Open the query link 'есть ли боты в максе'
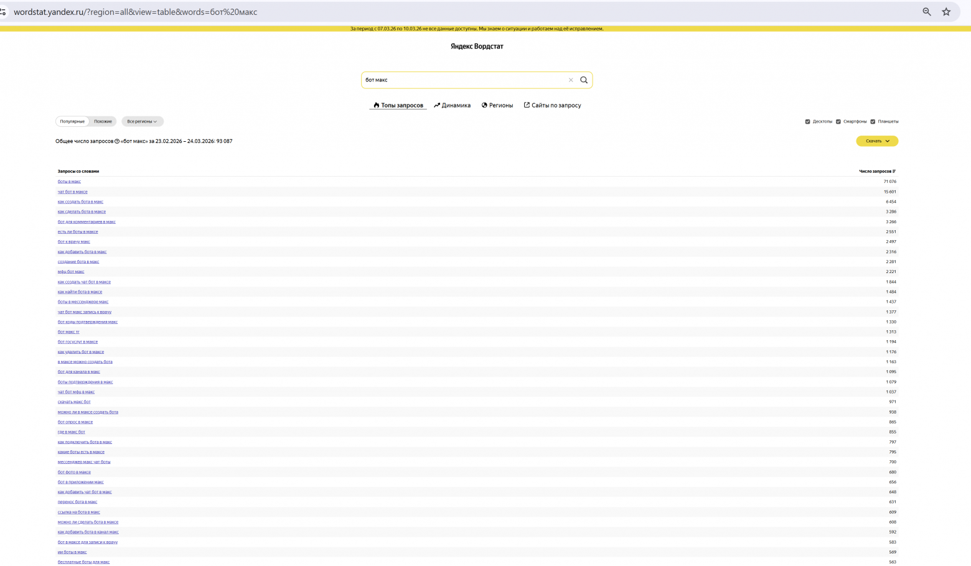The image size is (971, 566). point(78,231)
